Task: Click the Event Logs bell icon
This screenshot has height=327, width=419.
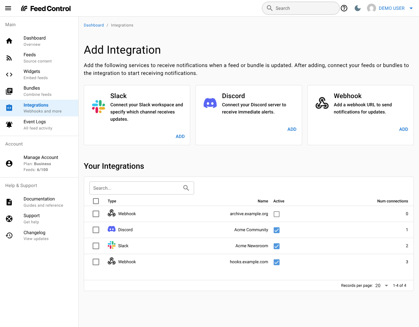Action: point(9,125)
